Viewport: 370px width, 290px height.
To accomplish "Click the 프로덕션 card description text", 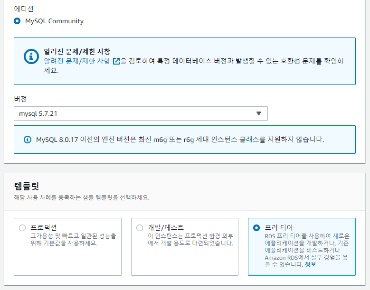I will (x=73, y=239).
